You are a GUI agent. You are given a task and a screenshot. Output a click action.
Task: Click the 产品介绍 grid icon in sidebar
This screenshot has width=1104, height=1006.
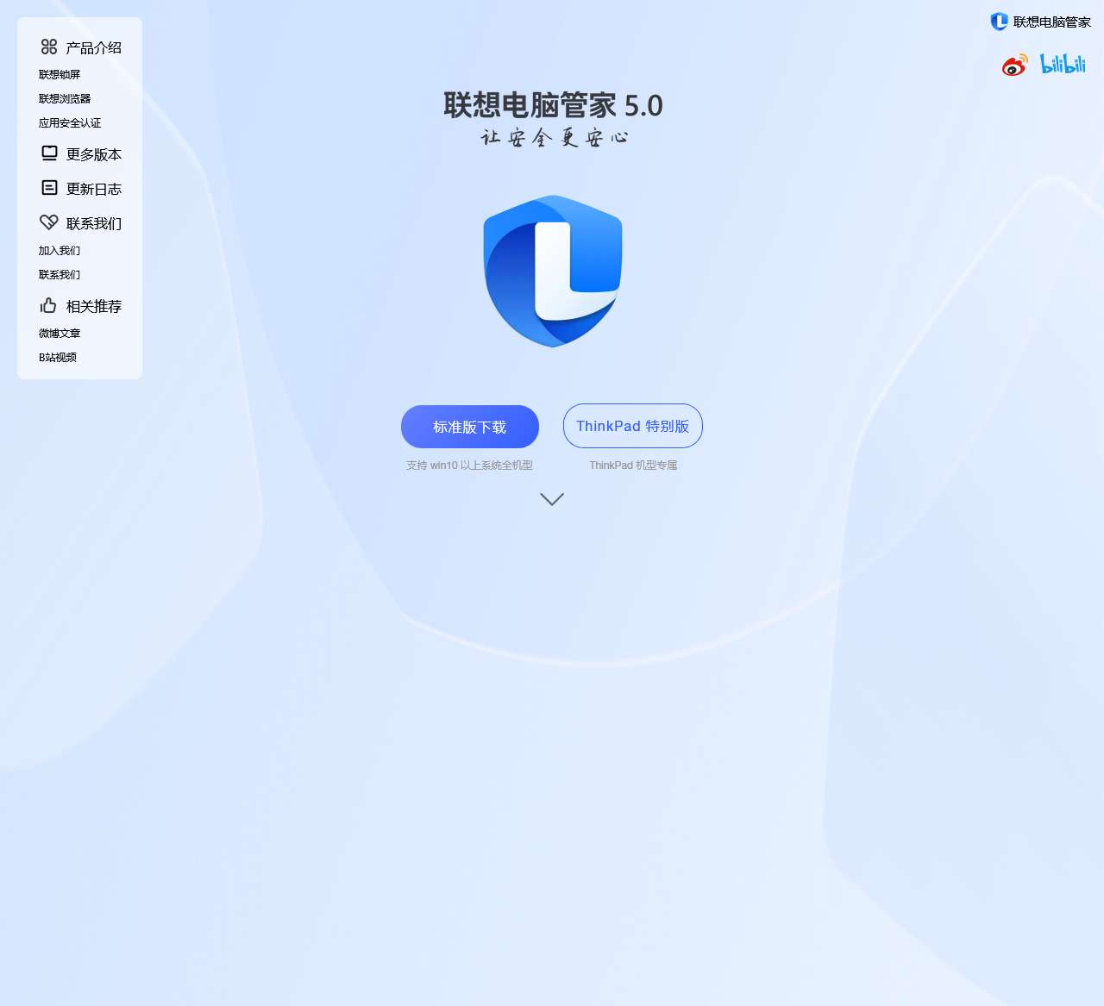[x=49, y=47]
